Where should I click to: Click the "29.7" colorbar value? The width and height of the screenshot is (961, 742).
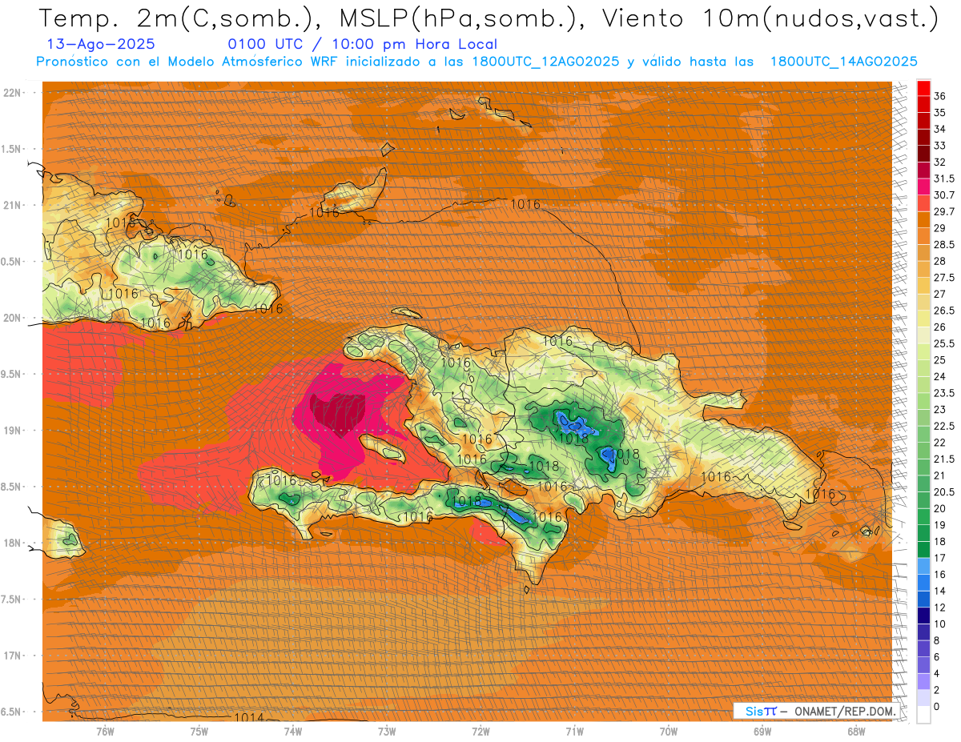(x=944, y=211)
